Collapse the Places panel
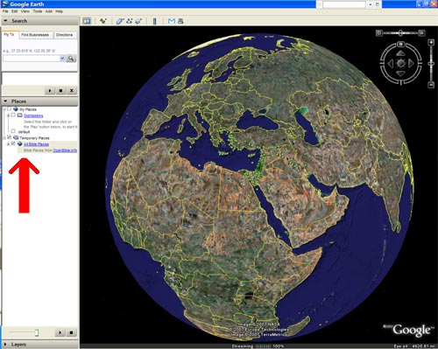Viewport: 438px width, 349px height. click(x=5, y=101)
